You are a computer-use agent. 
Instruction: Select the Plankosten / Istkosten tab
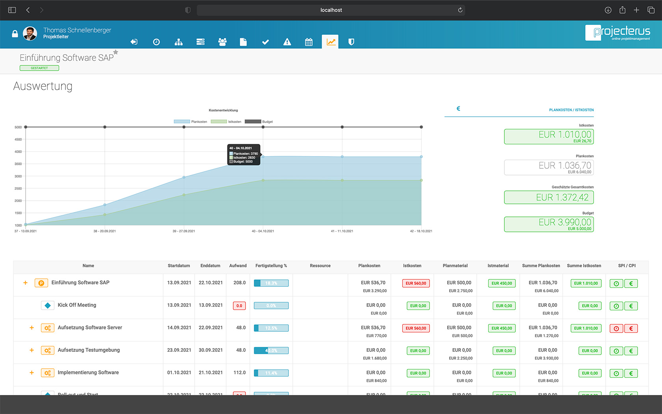click(571, 110)
